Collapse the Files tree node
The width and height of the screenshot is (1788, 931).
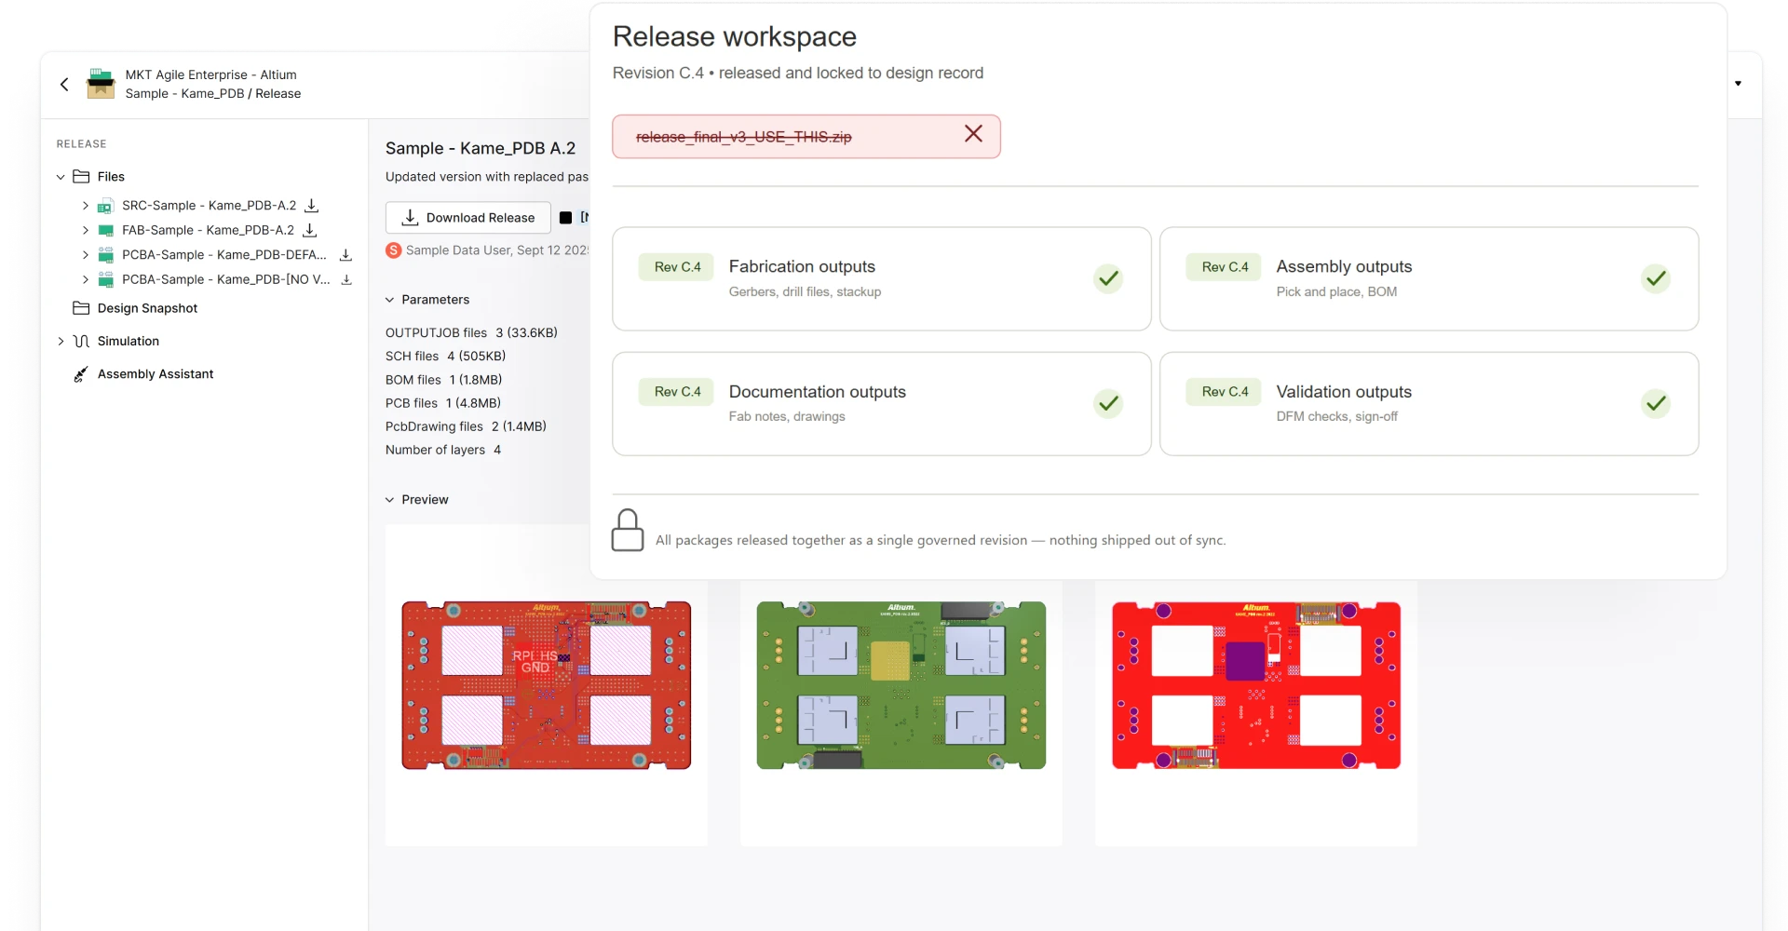coord(61,177)
